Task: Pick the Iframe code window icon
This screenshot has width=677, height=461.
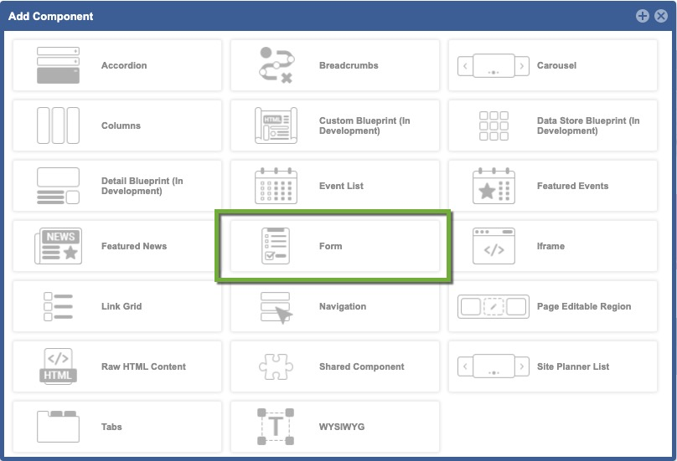Action: pyautogui.click(x=494, y=246)
